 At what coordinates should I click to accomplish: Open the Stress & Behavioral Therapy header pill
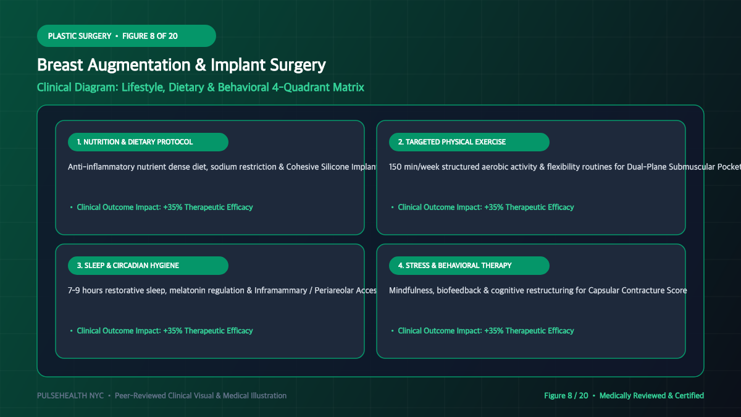pos(469,266)
